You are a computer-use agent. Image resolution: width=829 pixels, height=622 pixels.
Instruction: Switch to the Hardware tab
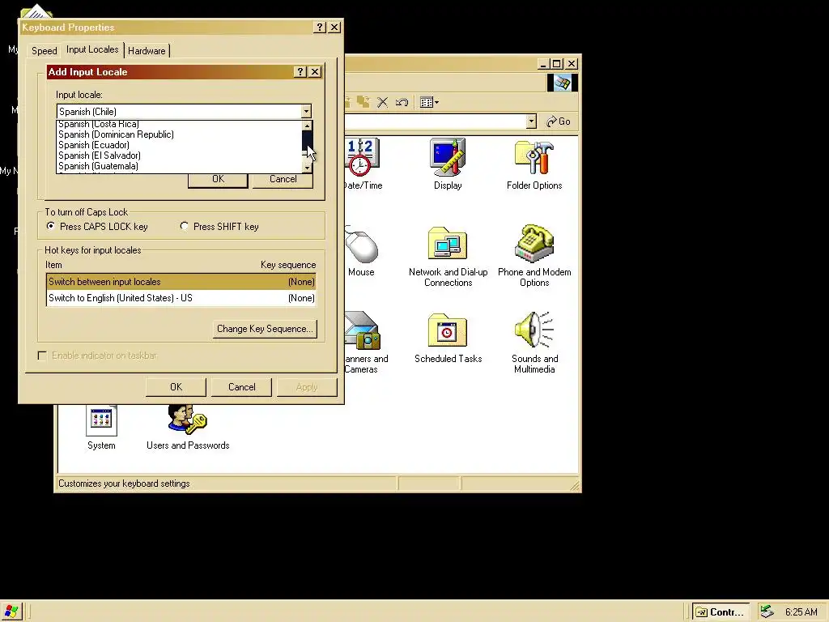[x=147, y=51]
